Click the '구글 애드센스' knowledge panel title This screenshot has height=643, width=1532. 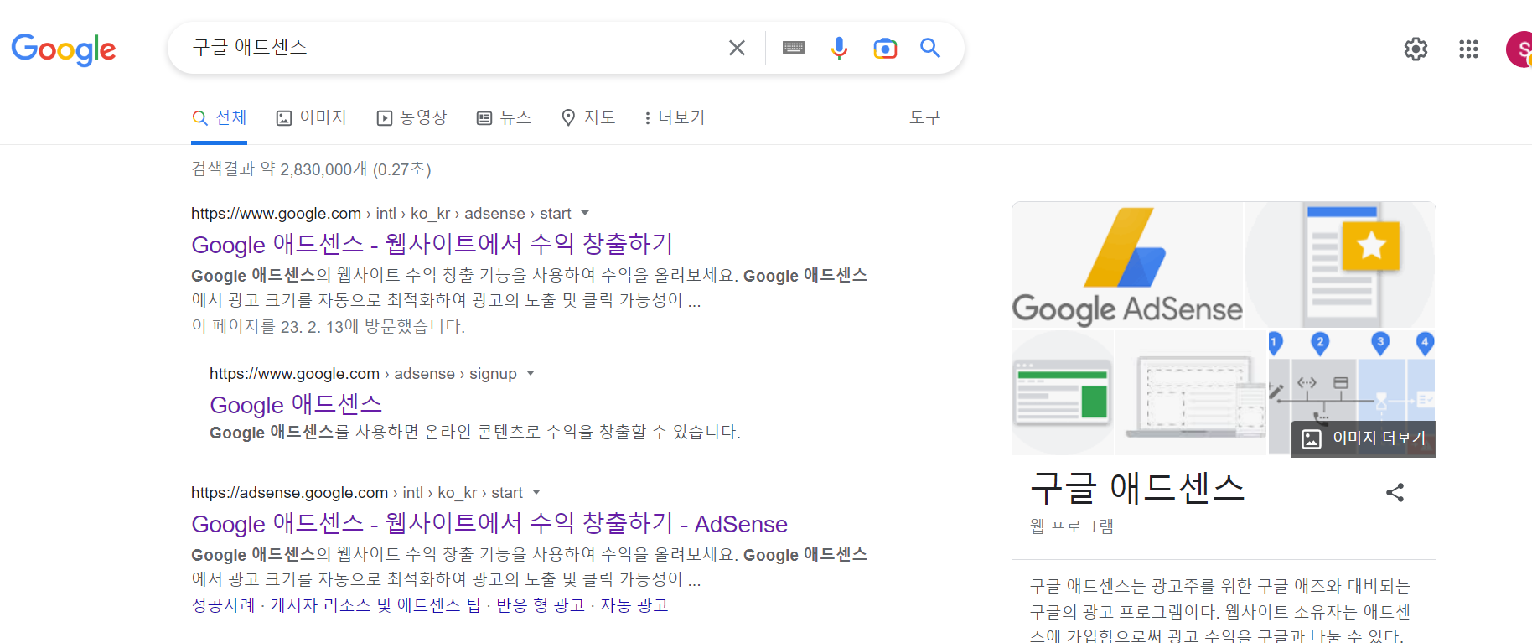1137,487
